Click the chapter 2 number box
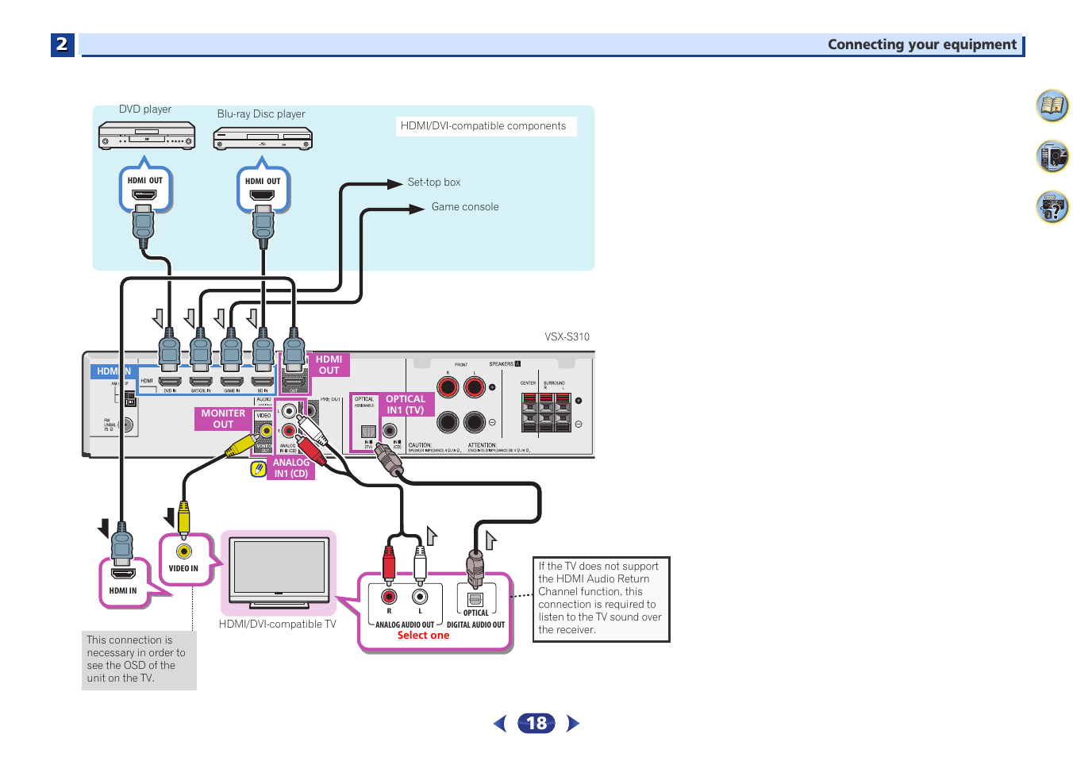Image resolution: width=1073 pixels, height=757 pixels. pyautogui.click(x=62, y=44)
